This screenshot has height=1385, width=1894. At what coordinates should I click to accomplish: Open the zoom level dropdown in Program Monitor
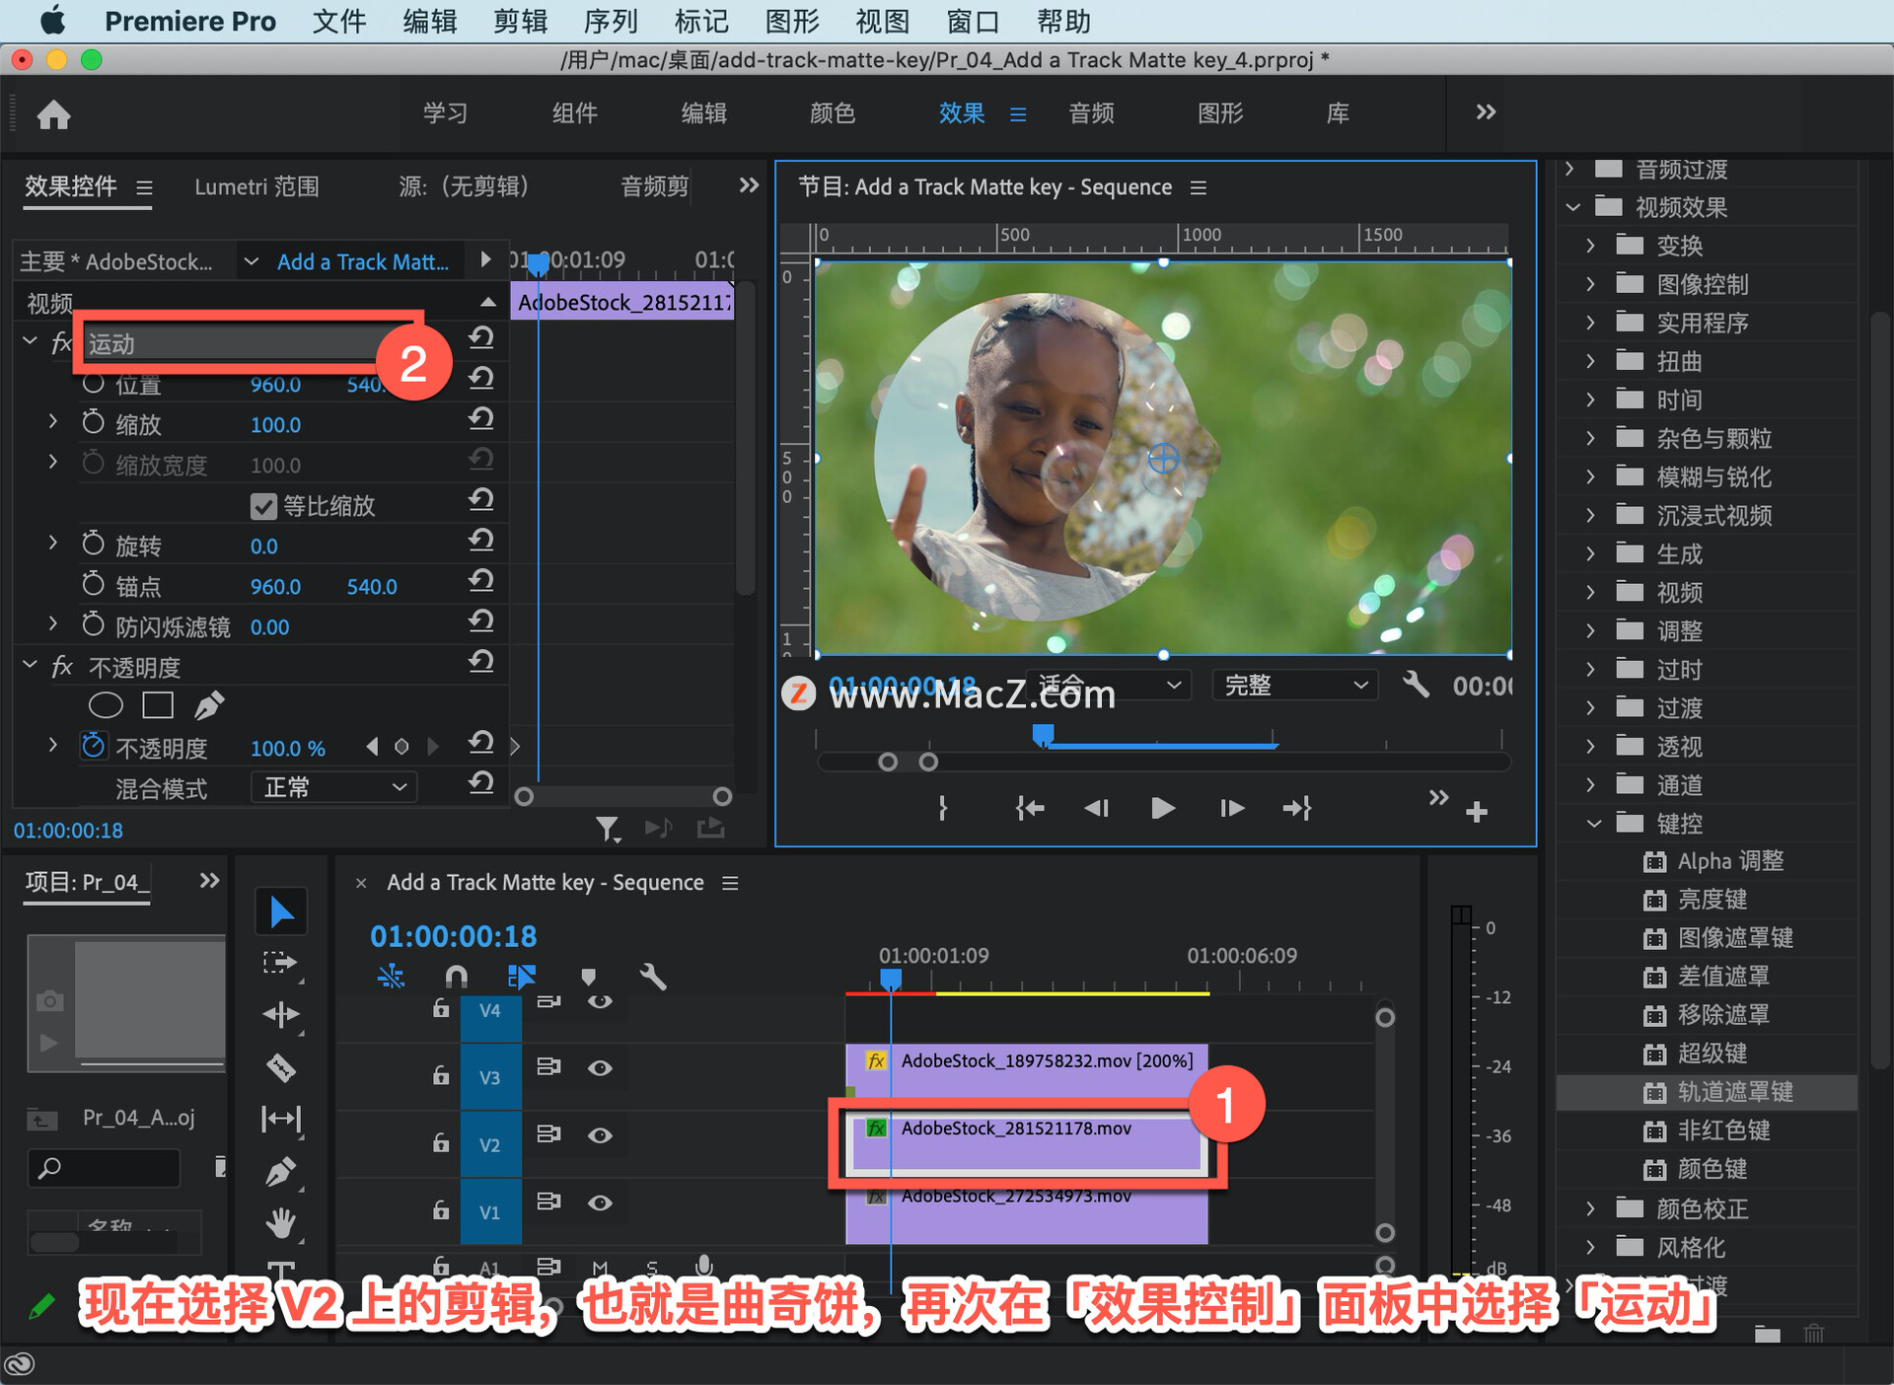[1109, 685]
